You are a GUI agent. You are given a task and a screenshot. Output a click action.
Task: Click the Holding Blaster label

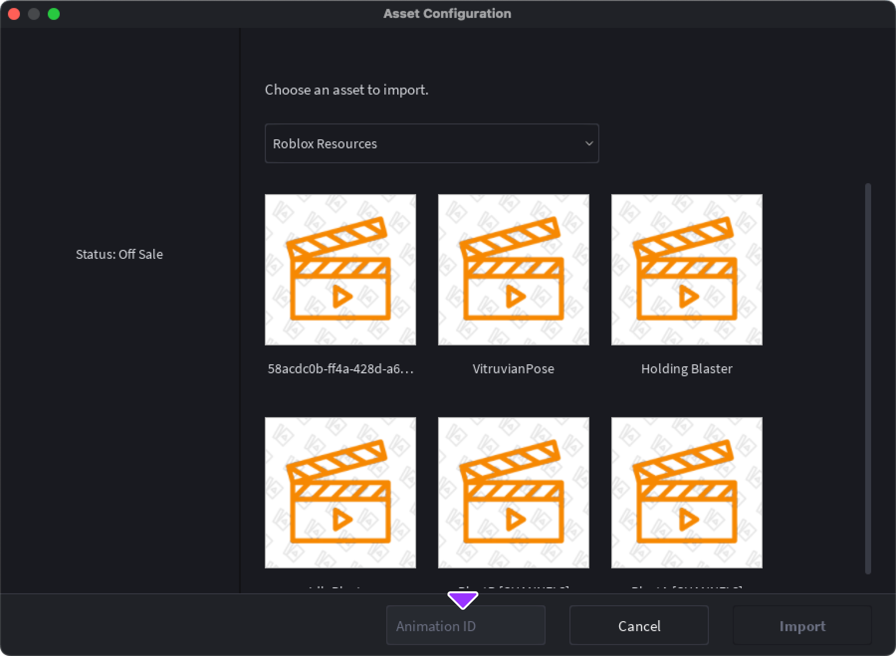(687, 369)
